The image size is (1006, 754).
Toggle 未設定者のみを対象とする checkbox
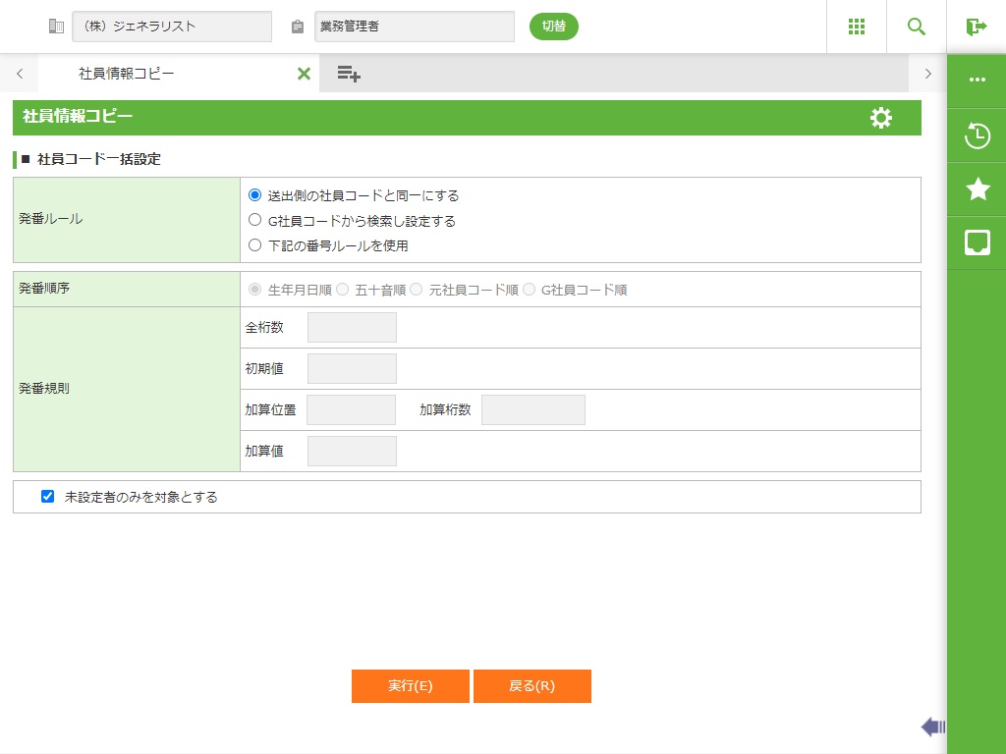(x=47, y=497)
